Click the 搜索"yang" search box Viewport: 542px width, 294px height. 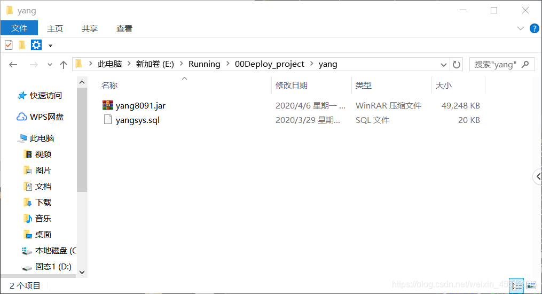tap(502, 64)
